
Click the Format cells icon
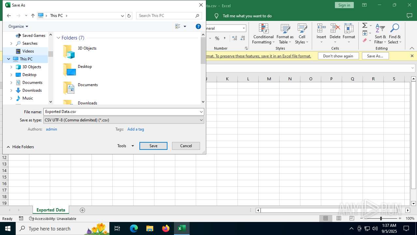point(349,28)
